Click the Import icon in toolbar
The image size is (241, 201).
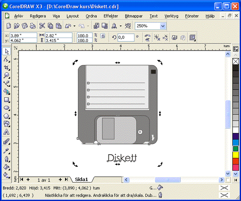tap(96, 26)
